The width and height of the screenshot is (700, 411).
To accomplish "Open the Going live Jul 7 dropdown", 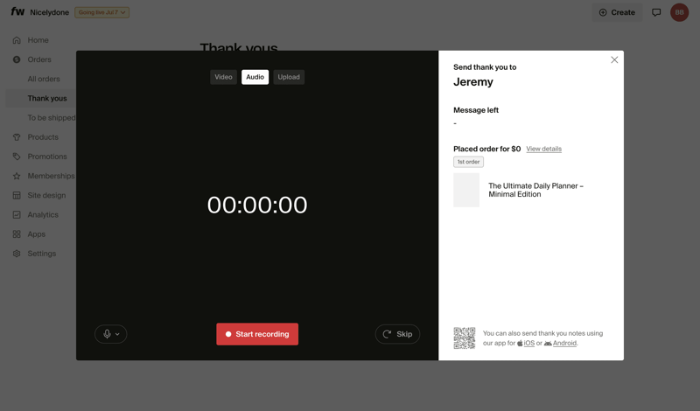I will (101, 12).
